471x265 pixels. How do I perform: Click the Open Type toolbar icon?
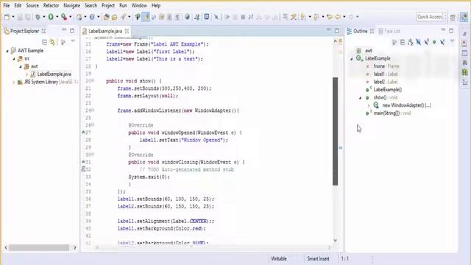106,17
